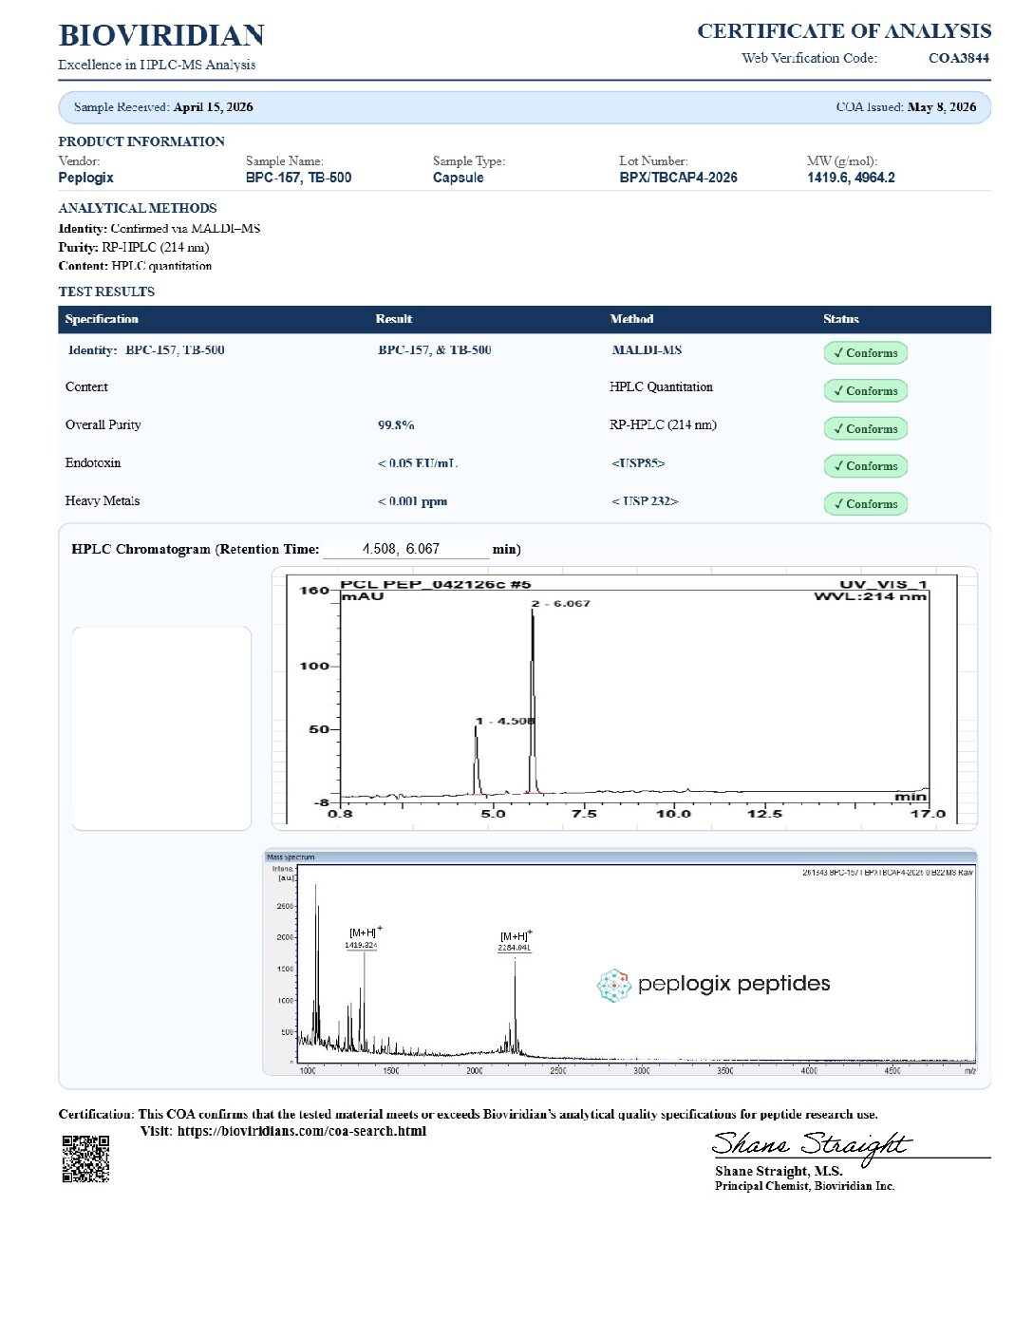Select the sample type Capsule
1033x1337 pixels.
coord(458,178)
